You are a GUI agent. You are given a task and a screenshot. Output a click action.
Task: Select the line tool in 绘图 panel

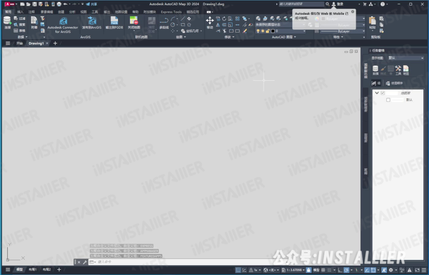point(183,19)
